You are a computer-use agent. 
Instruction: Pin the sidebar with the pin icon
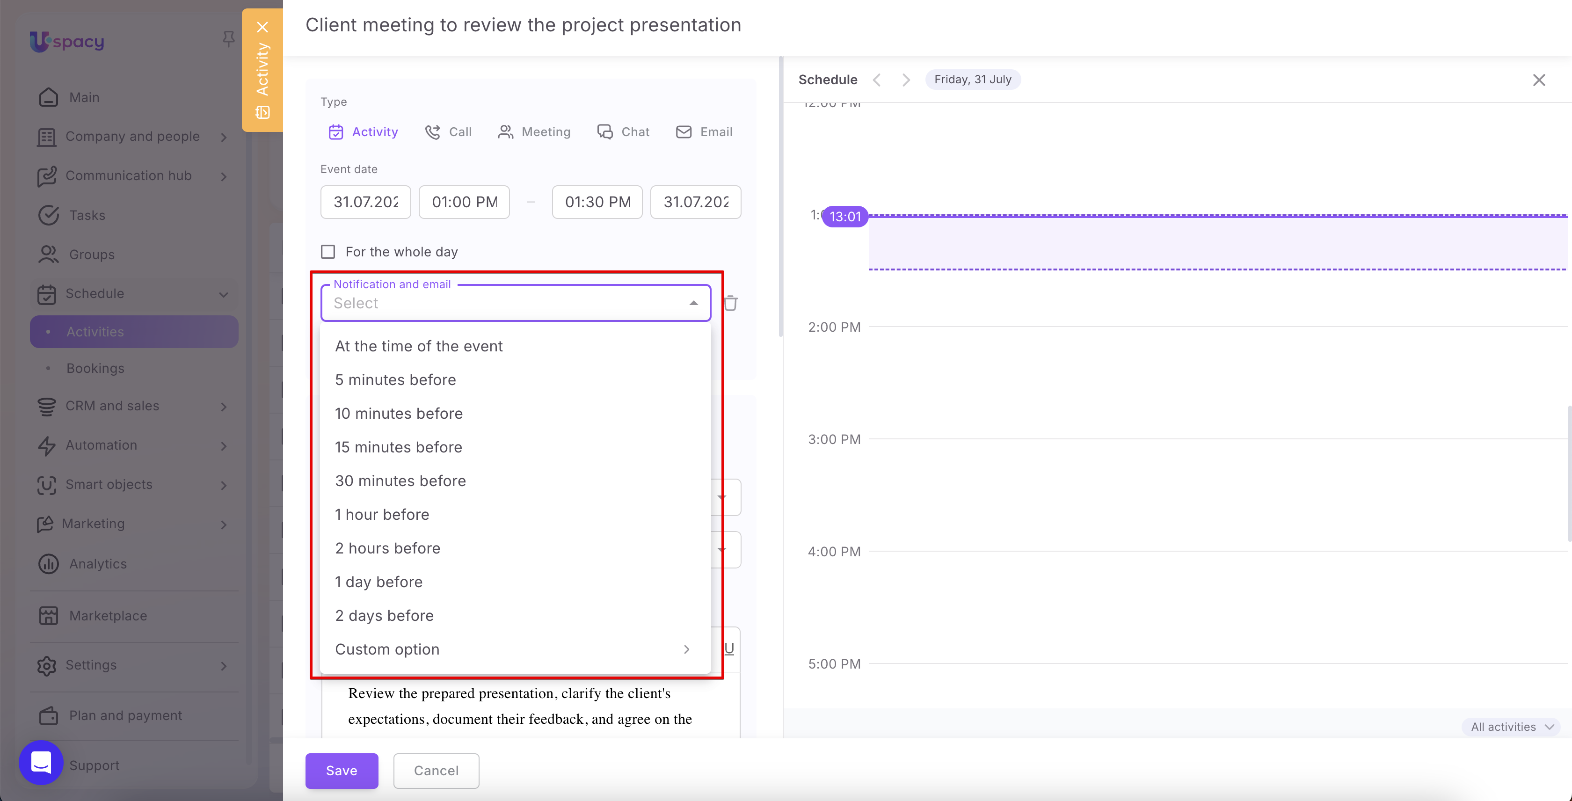(228, 40)
